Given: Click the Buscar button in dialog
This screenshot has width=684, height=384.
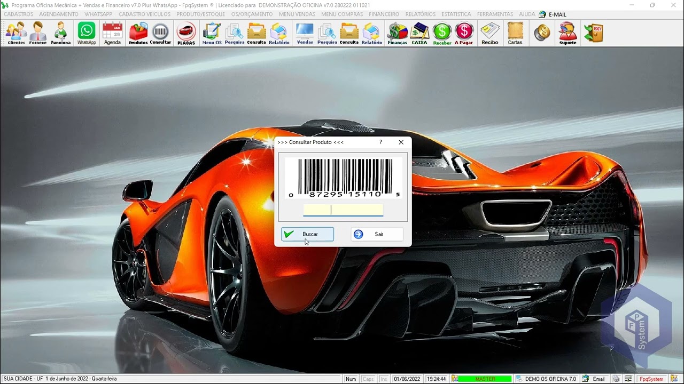Looking at the screenshot, I should (x=308, y=234).
